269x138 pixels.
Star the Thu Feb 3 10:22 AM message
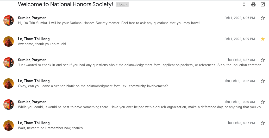(263, 81)
